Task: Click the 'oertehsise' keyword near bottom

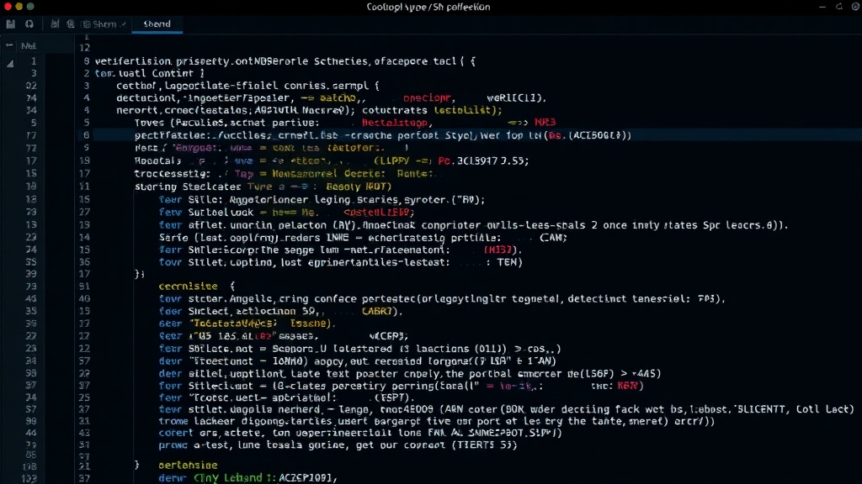Action: coord(188,465)
